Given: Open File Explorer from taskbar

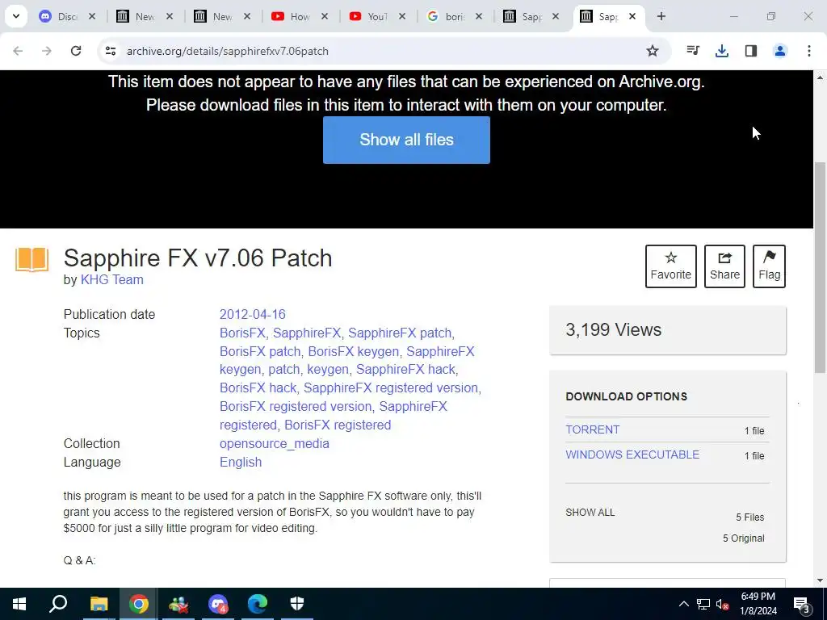Looking at the screenshot, I should coord(99,604).
